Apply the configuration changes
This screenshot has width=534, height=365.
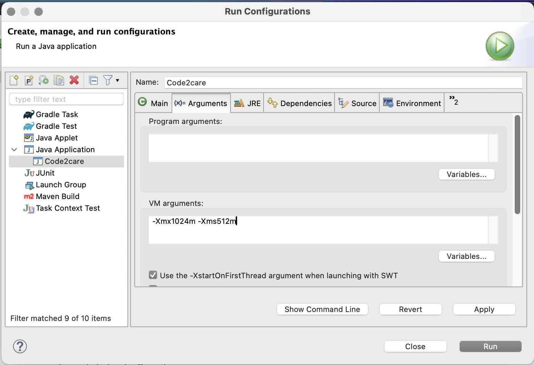click(x=484, y=309)
